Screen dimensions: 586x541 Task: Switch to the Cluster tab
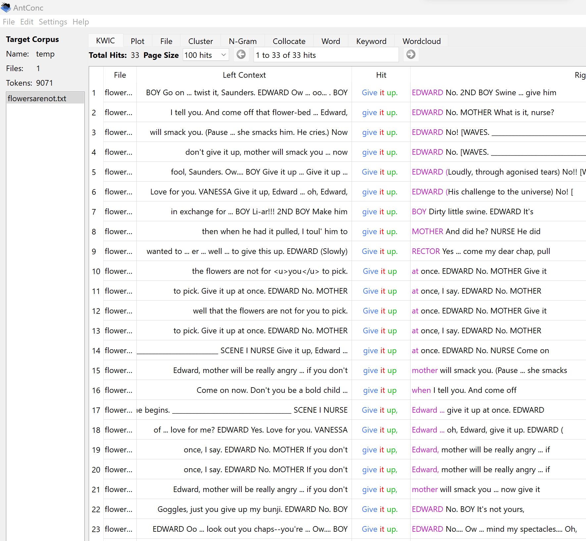201,41
